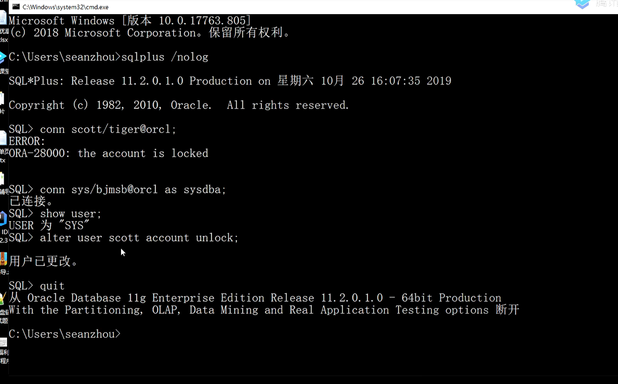Click the C:\Windows\system32\cmd.exe title bar text
This screenshot has height=384, width=618.
click(x=65, y=7)
